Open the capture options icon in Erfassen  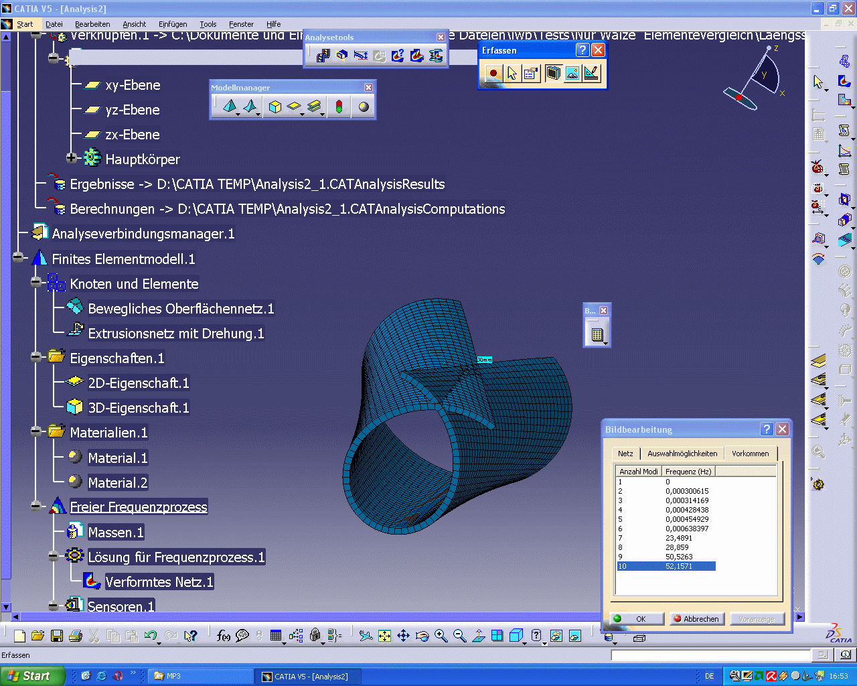click(532, 73)
